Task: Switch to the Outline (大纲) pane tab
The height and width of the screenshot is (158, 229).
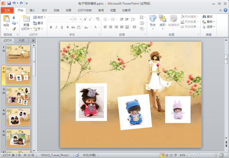Action: 21,40
